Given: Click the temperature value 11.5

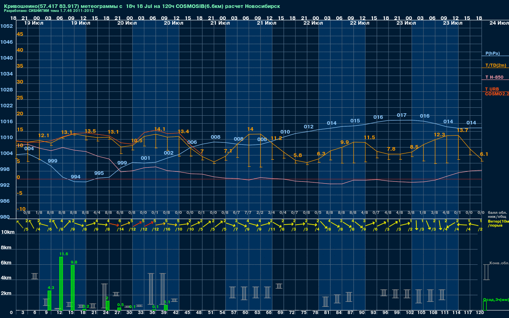Looking at the screenshot, I should pos(369,138).
